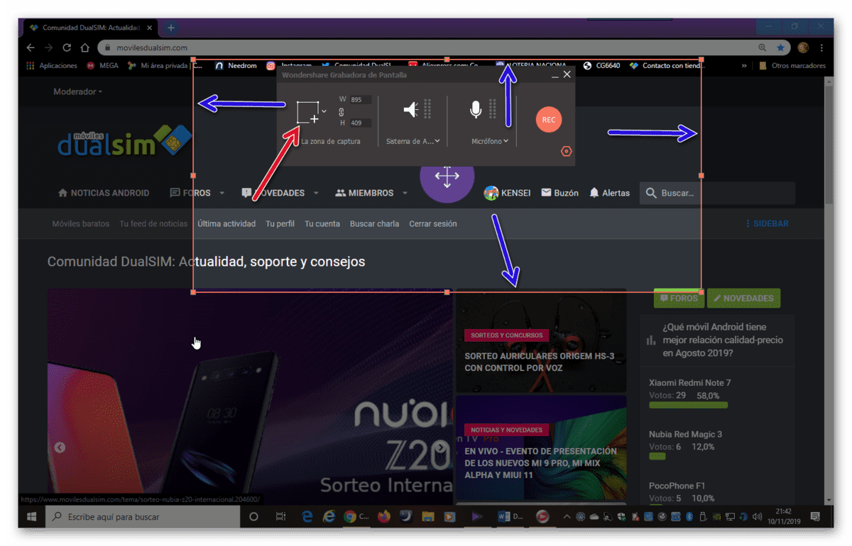Open recorder settings hexagon icon
The width and height of the screenshot is (852, 546).
click(x=566, y=151)
